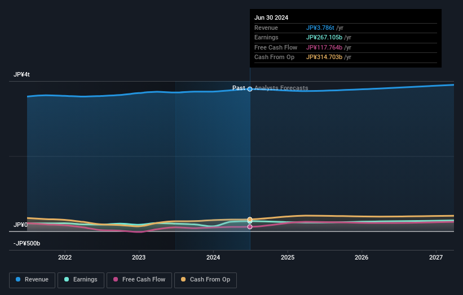The image size is (463, 295).
Task: Click the 2024 x-axis year label
Action: (213, 257)
